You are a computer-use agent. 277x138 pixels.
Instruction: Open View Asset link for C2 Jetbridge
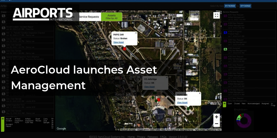pos(149,87)
